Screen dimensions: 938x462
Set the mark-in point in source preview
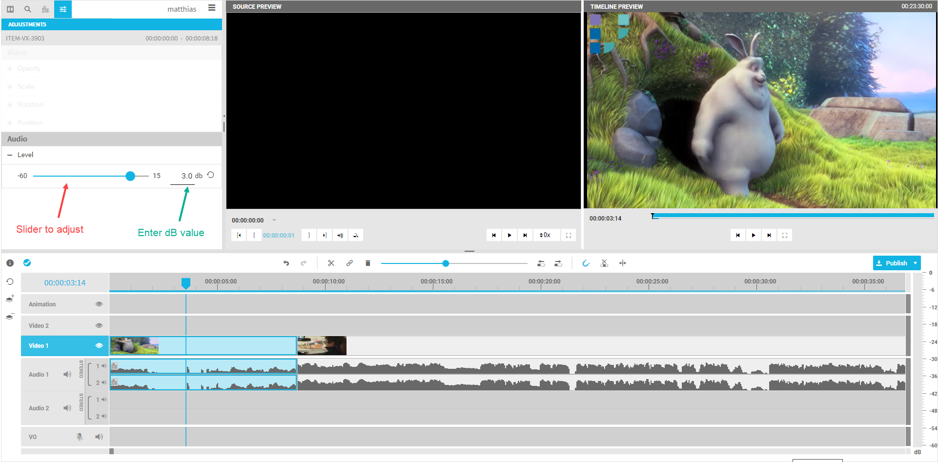pyautogui.click(x=254, y=235)
